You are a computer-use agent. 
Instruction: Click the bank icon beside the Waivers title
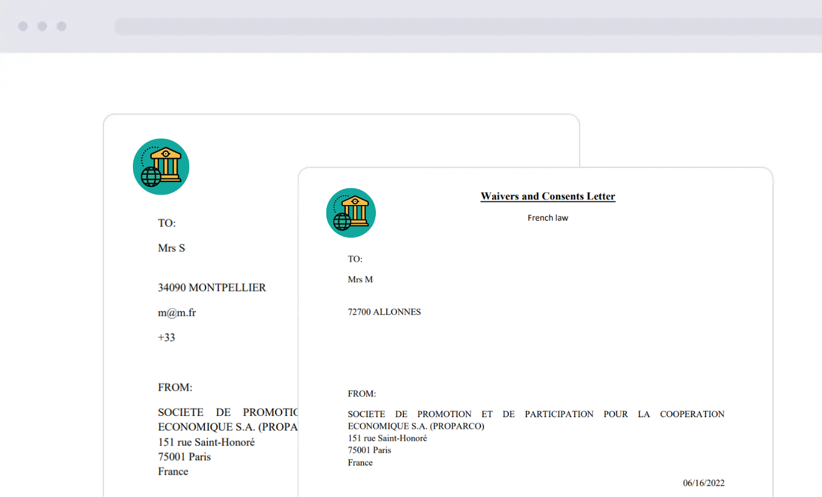pyautogui.click(x=351, y=213)
